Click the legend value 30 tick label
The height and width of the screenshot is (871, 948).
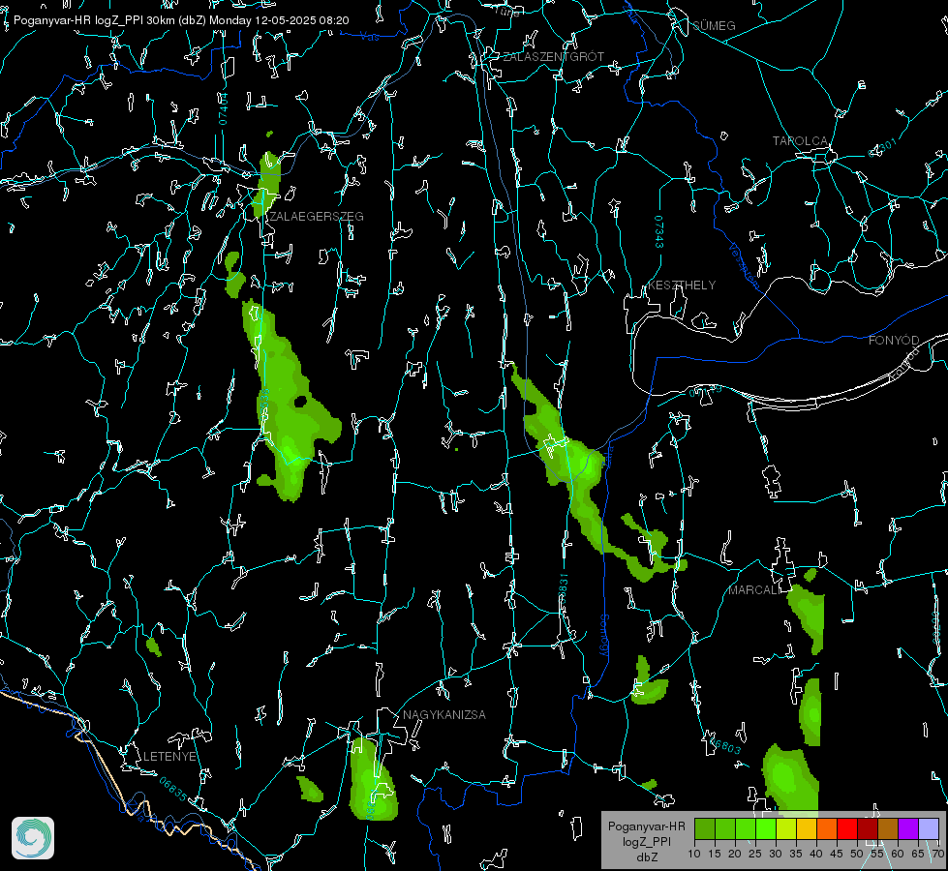point(776,854)
